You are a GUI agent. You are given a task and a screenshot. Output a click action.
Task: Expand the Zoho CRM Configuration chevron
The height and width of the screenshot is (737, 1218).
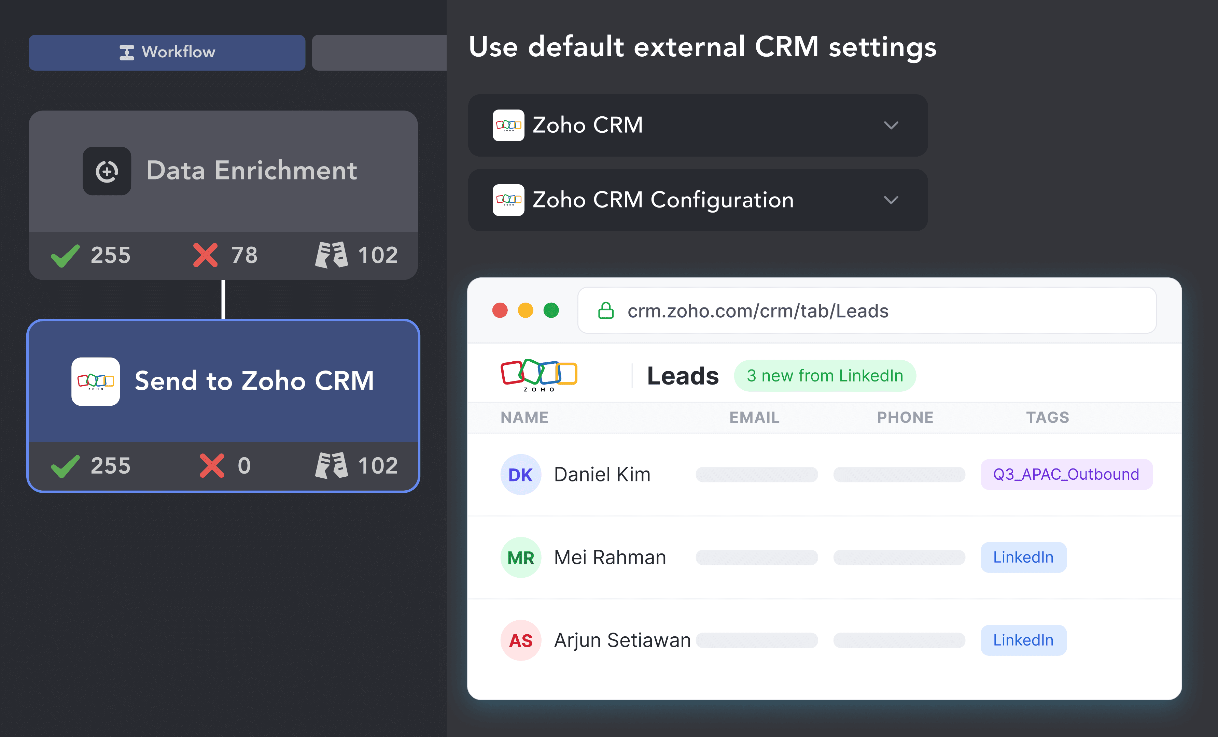(x=891, y=200)
